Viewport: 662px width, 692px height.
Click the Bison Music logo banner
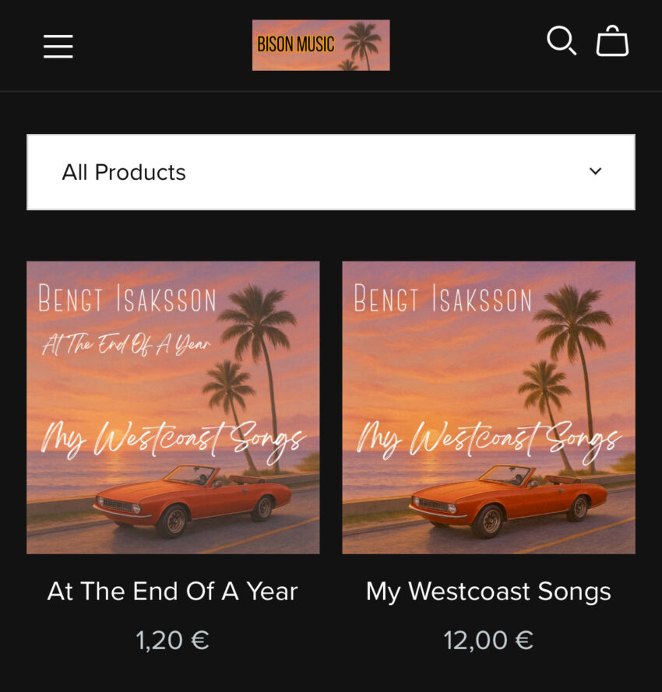[321, 45]
